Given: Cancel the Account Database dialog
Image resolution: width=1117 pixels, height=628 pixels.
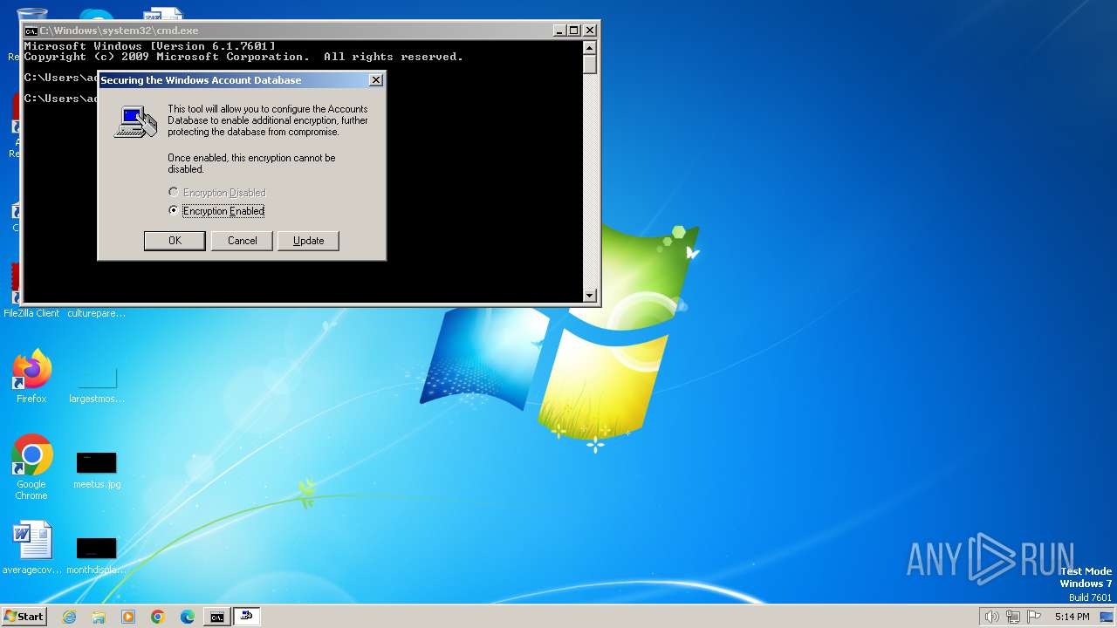Looking at the screenshot, I should click(242, 241).
